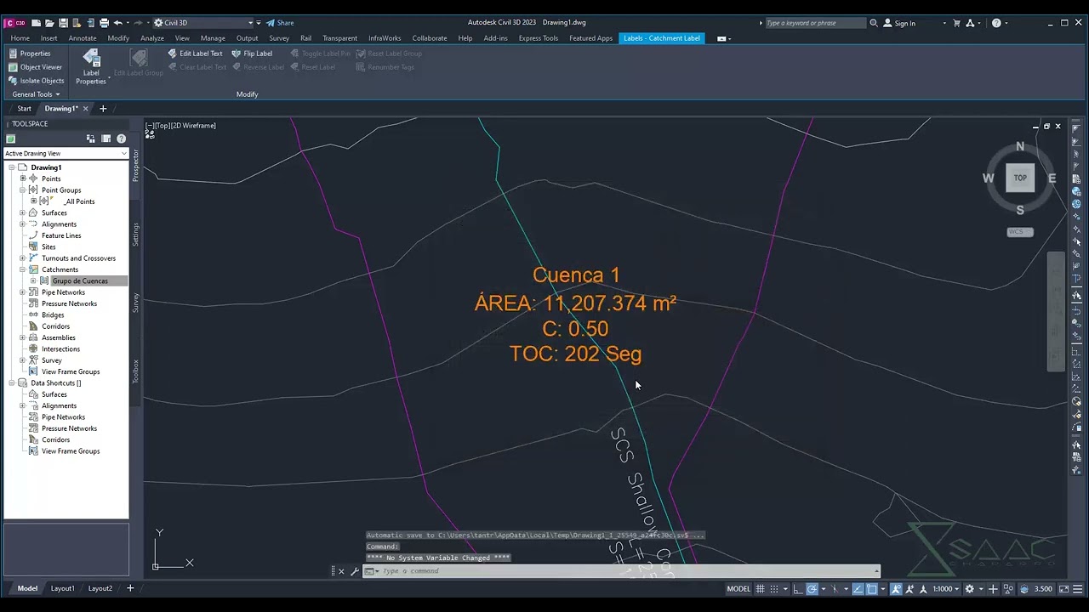Open the annotation scale 1:1000 dropdown
Screen dimensions: 1089x612
[x=946, y=589]
